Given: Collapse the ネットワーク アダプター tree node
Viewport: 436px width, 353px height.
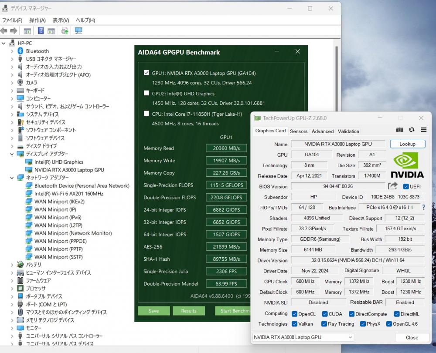Looking at the screenshot, I should coord(12,178).
